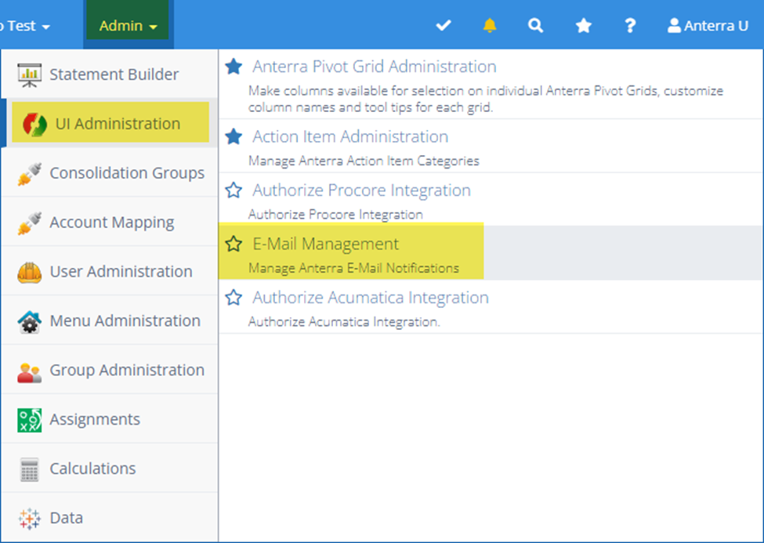Click the search magnifier icon
764x543 pixels.
pyautogui.click(x=535, y=25)
